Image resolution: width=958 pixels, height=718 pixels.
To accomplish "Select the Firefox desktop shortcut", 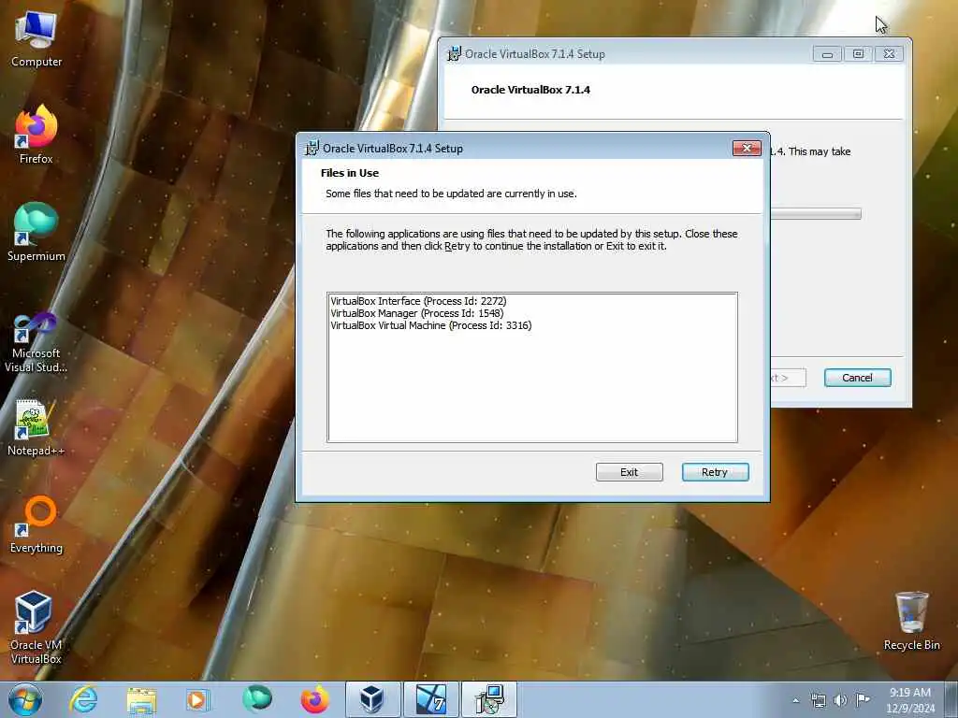I will tap(36, 135).
